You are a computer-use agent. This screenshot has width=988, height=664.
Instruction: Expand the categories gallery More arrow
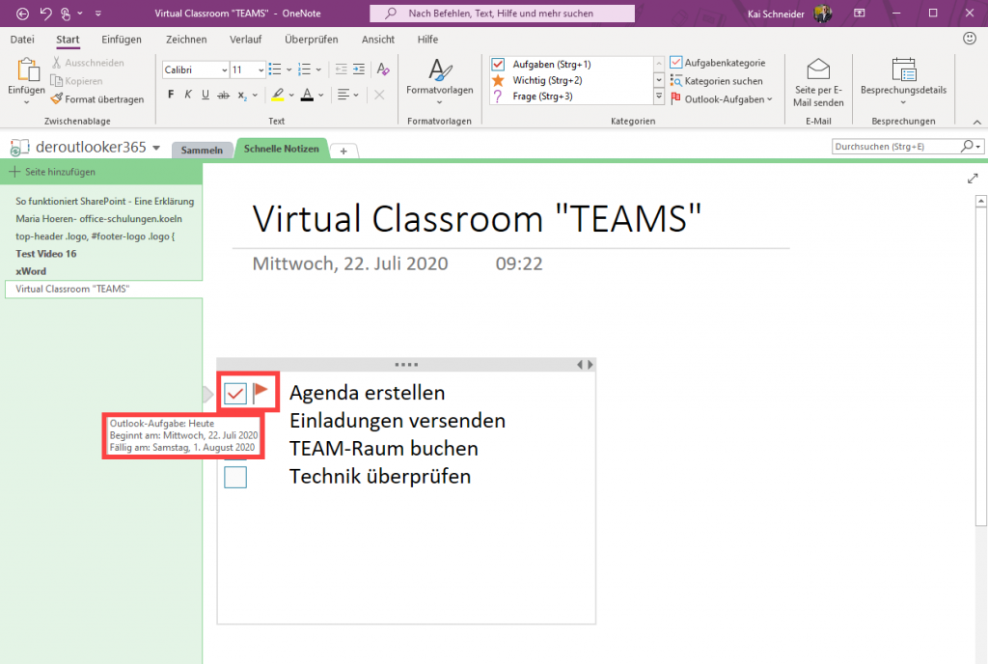[658, 97]
